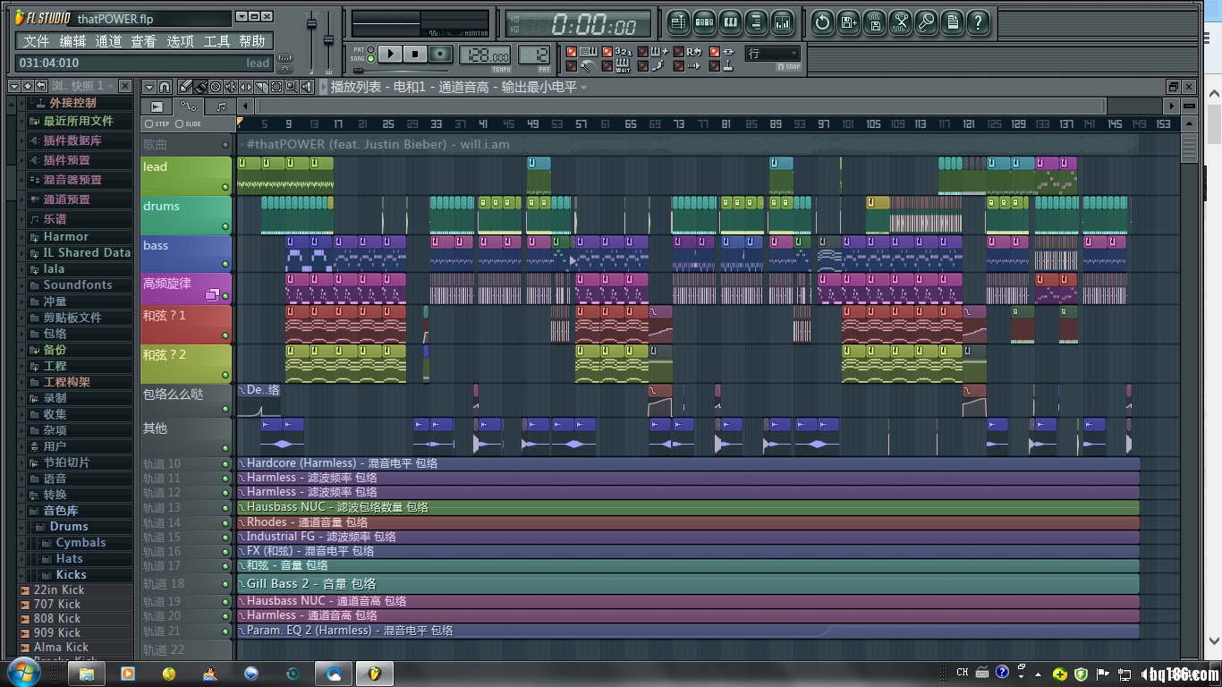Select the playlist slice tool
The image size is (1222, 687).
261,87
